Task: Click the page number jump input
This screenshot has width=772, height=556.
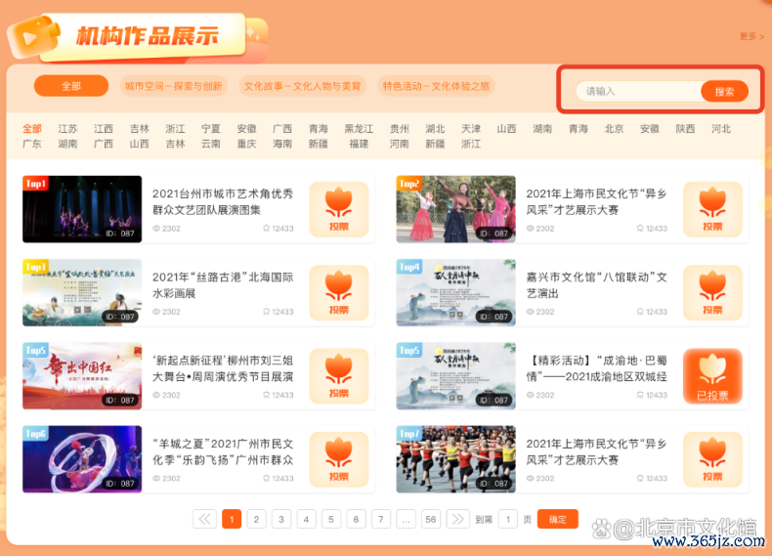Action: pyautogui.click(x=508, y=519)
